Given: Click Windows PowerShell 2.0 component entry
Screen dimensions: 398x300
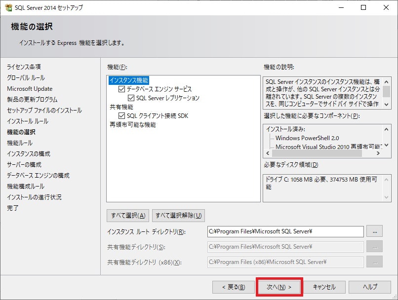Looking at the screenshot, I should coord(307,138).
